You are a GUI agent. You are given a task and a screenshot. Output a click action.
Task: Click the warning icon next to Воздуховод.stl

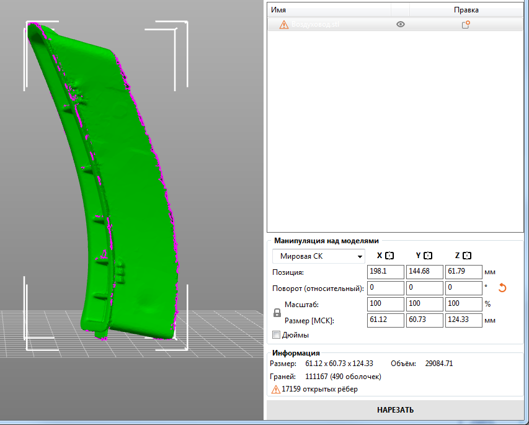coord(283,25)
